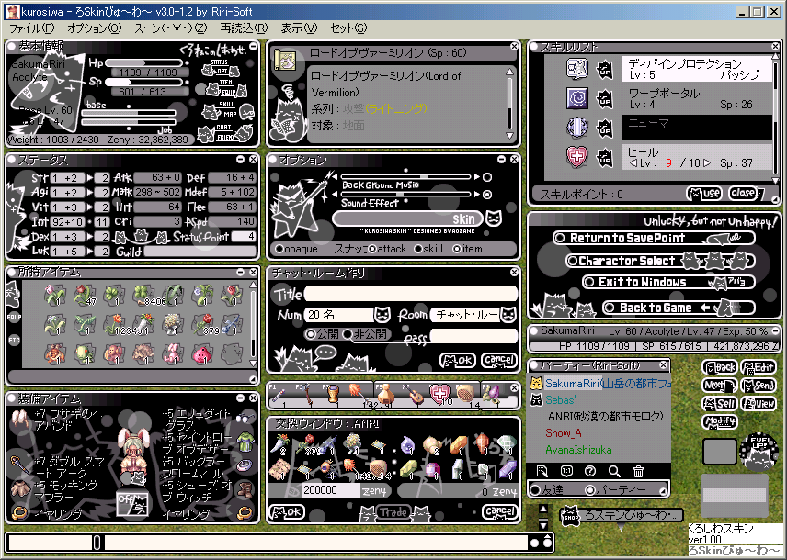Click Charactor Select button
Screen dimensions: 787x560
660,261
